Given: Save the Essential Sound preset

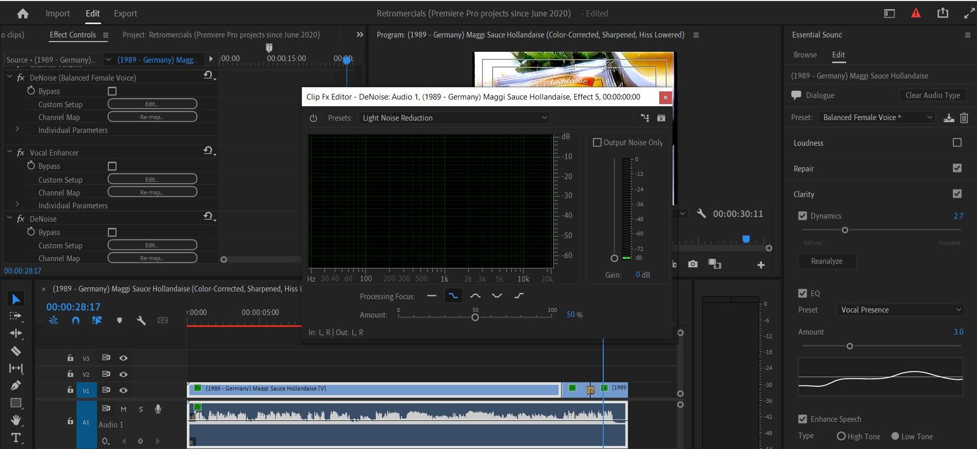Looking at the screenshot, I should tap(949, 118).
